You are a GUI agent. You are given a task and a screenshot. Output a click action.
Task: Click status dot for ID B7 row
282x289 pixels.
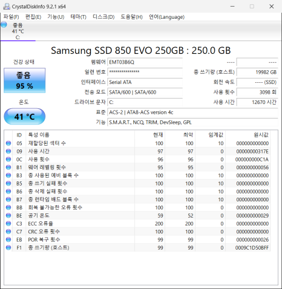8,200
